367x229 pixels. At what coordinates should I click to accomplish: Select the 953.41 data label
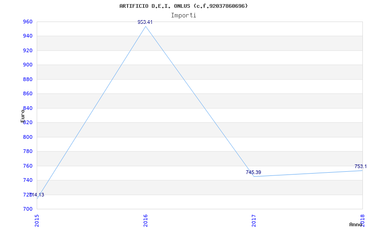point(145,22)
